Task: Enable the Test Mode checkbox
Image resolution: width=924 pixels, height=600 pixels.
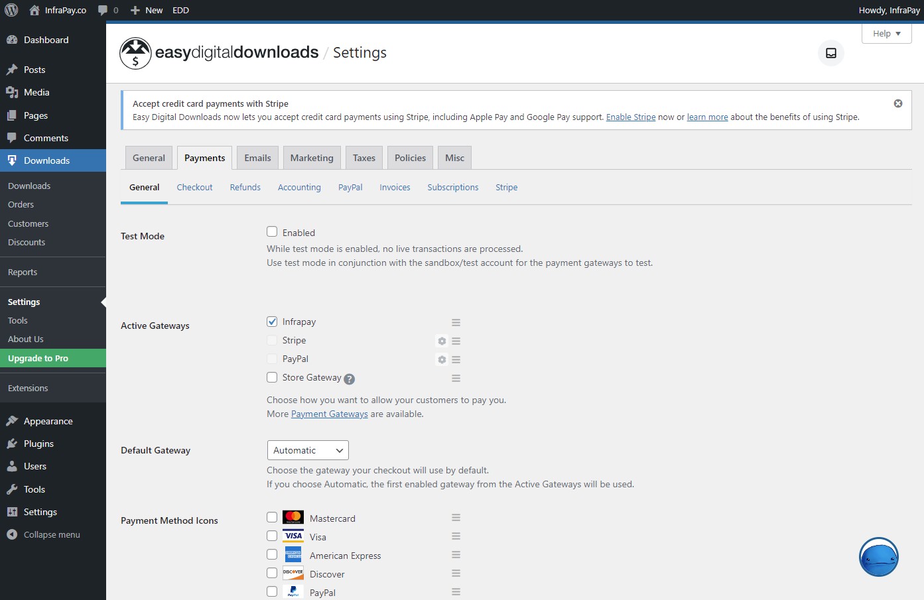Action: pyautogui.click(x=272, y=231)
